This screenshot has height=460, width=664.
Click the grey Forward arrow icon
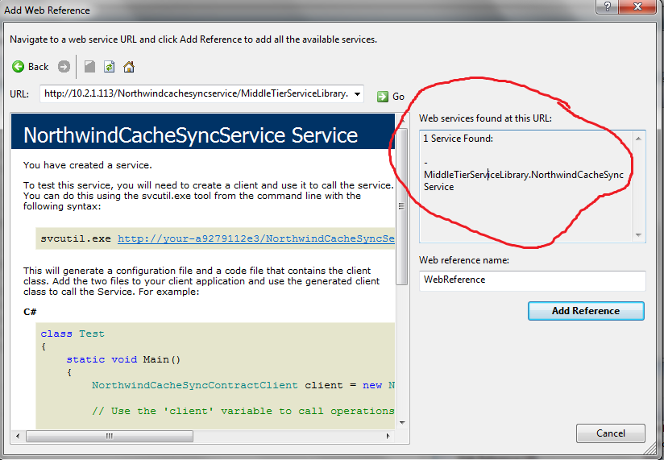pyautogui.click(x=64, y=66)
